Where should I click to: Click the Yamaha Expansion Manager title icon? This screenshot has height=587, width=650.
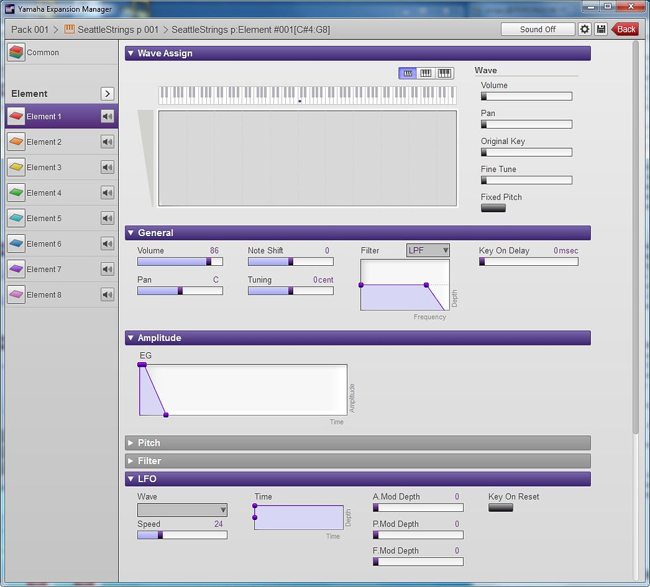(x=9, y=9)
